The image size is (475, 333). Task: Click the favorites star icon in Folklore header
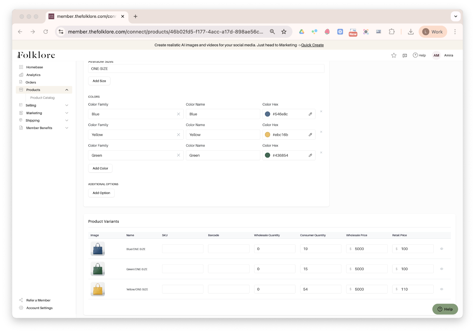pyautogui.click(x=394, y=55)
